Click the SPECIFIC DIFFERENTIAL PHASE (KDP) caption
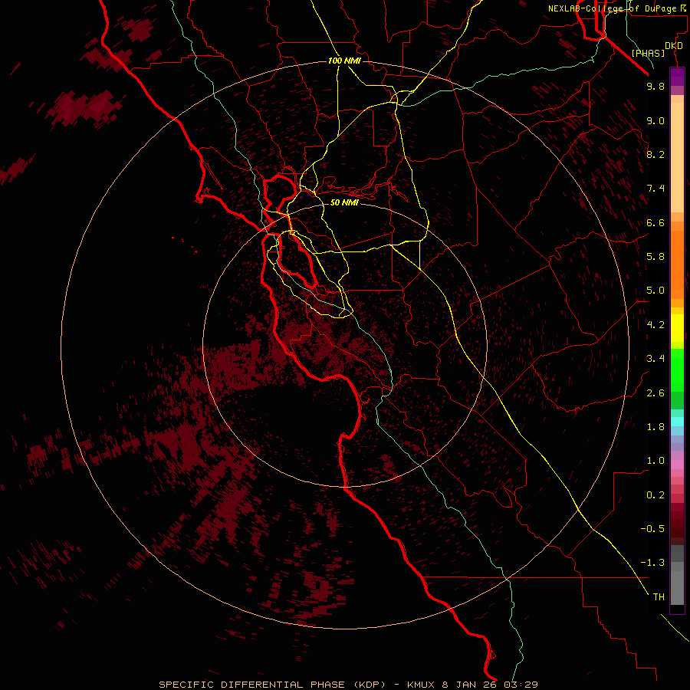Image resolution: width=690 pixels, height=690 pixels. 272,685
